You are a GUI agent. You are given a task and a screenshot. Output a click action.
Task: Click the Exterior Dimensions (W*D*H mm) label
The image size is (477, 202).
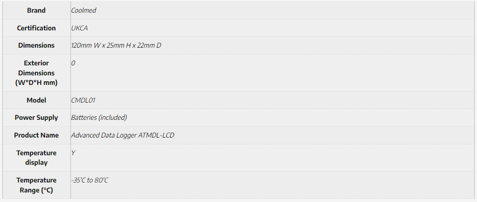(36, 73)
